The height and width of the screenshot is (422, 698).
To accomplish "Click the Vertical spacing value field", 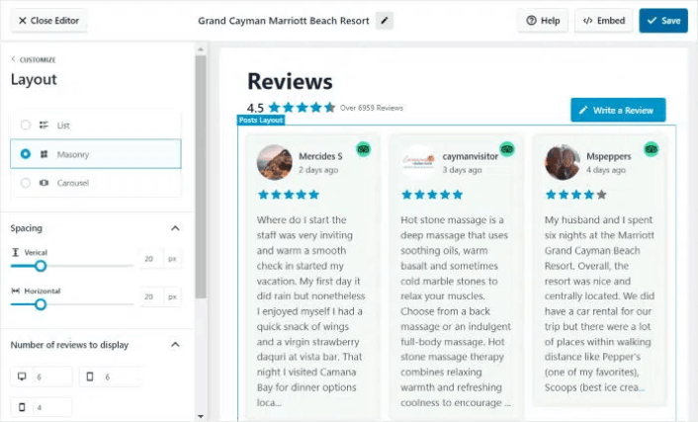I will click(x=151, y=259).
